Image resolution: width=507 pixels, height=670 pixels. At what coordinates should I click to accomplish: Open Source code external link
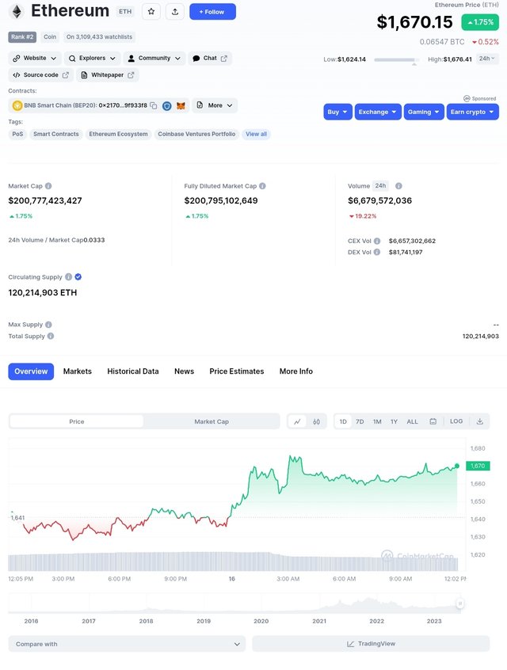[40, 74]
